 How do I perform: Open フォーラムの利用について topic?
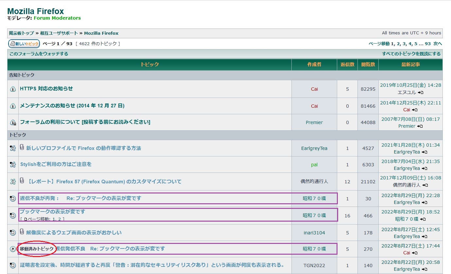85,122
